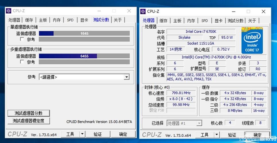Click instruction set list MMX, SSE, SSE2
The height and width of the screenshot is (143, 277).
point(216,77)
